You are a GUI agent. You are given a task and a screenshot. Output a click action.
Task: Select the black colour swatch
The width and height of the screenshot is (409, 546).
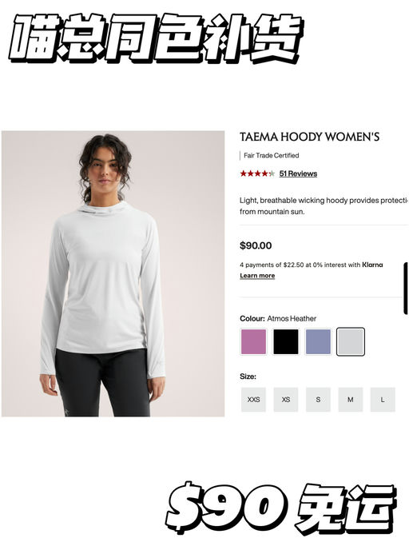click(x=286, y=341)
